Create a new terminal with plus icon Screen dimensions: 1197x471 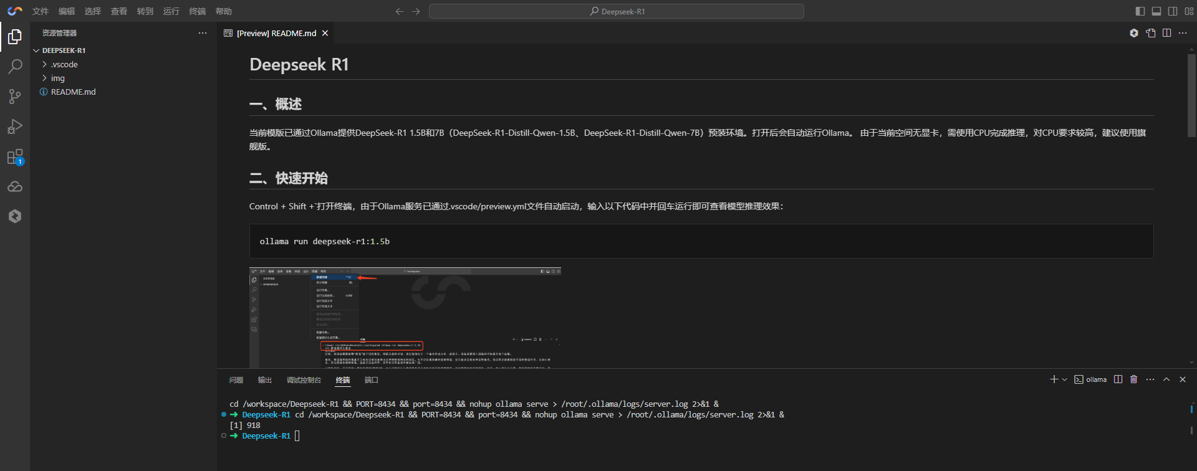point(1054,379)
